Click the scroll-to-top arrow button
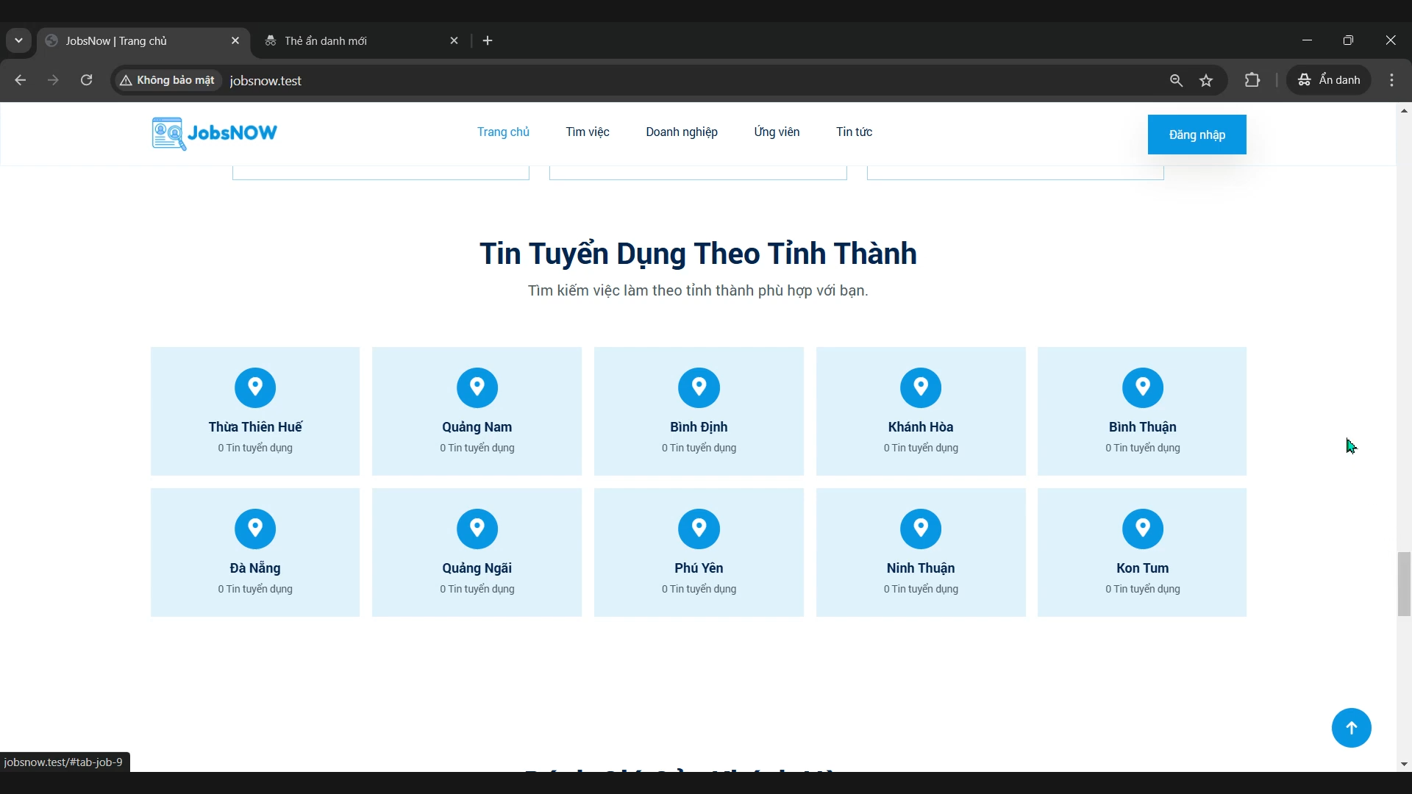The image size is (1412, 794). tap(1352, 728)
